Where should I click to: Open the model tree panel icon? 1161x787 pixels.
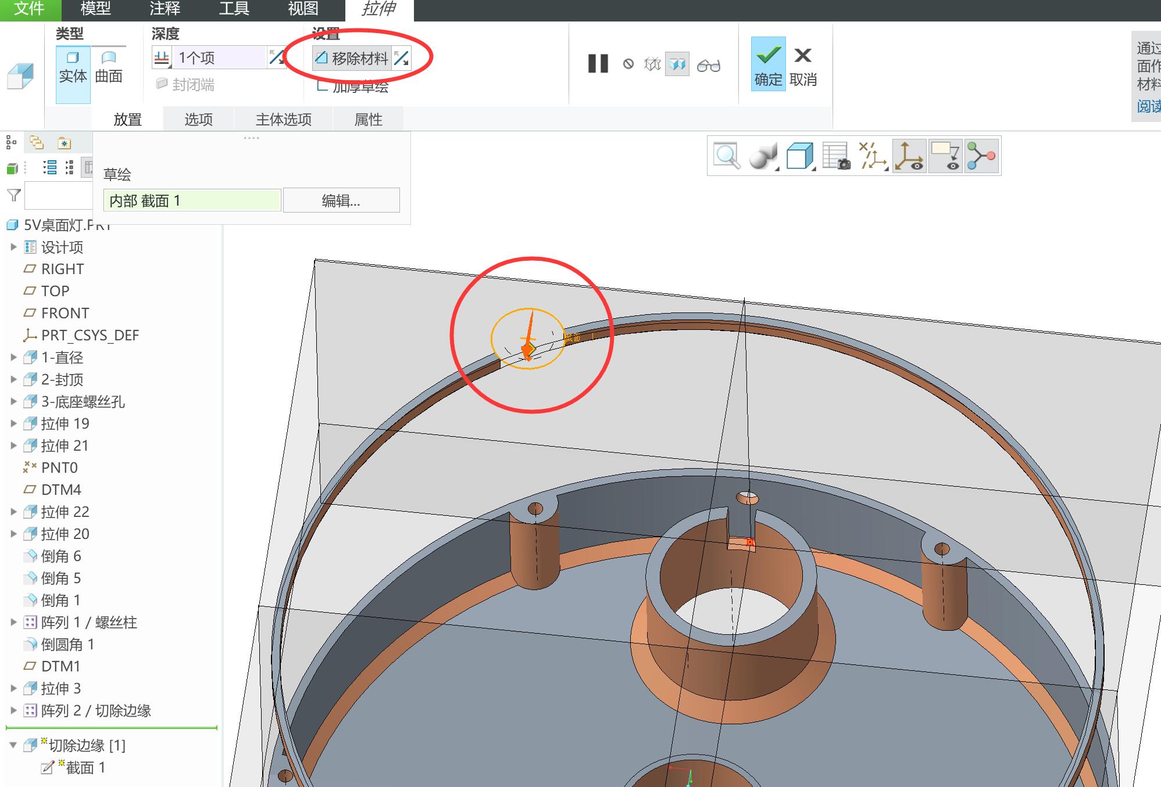point(11,142)
